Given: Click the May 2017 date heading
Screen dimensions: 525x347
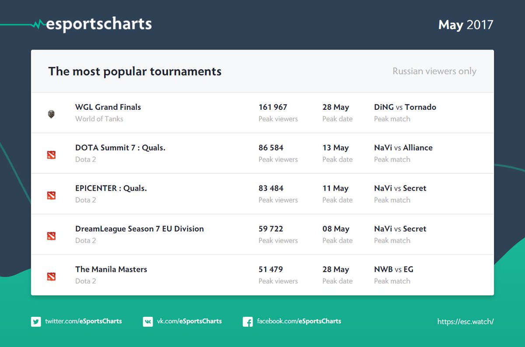Looking at the screenshot, I should [466, 25].
